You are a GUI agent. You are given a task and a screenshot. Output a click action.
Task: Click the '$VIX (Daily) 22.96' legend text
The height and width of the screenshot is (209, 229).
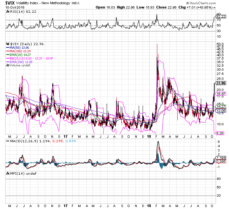tap(27, 44)
